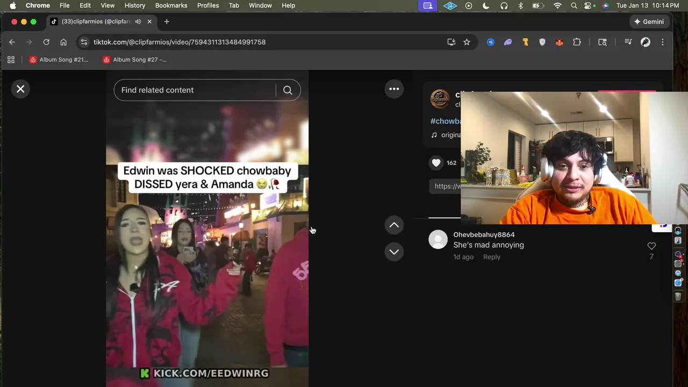This screenshot has width=688, height=387.
Task: Open the headphones menu bar icon
Action: tap(504, 5)
